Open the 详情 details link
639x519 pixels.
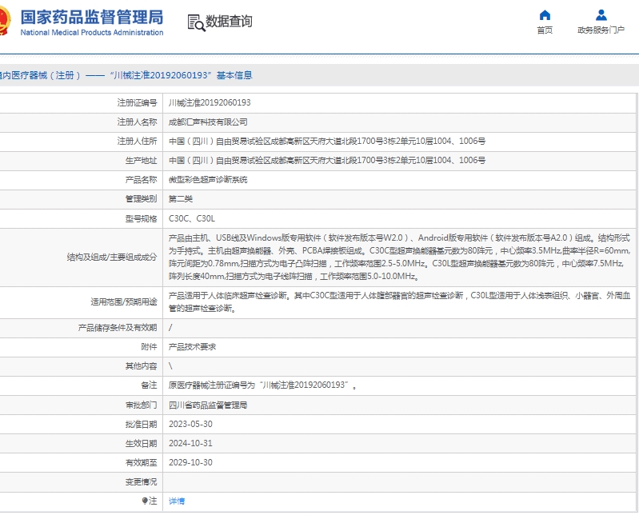[x=177, y=501]
